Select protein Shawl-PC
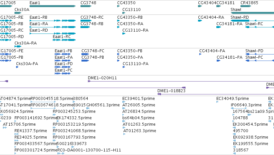 click(x=254, y=57)
